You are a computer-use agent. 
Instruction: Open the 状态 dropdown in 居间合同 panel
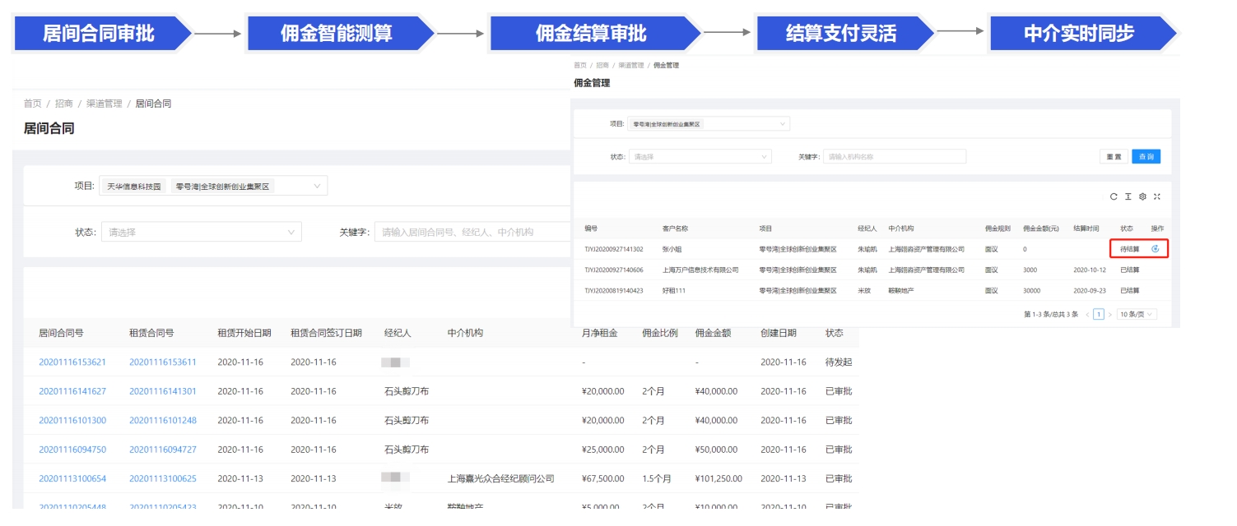click(x=202, y=233)
